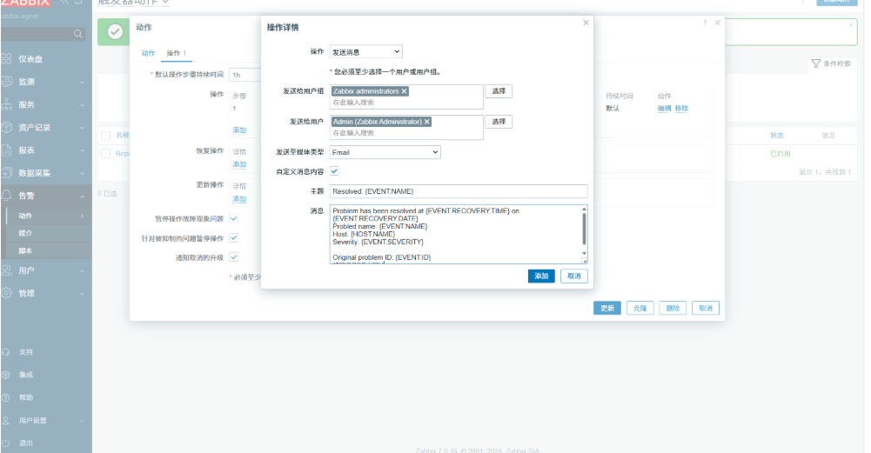Click 默认操作步骤持续时间 input field
Viewport: 871px width, 453px height.
[245, 75]
